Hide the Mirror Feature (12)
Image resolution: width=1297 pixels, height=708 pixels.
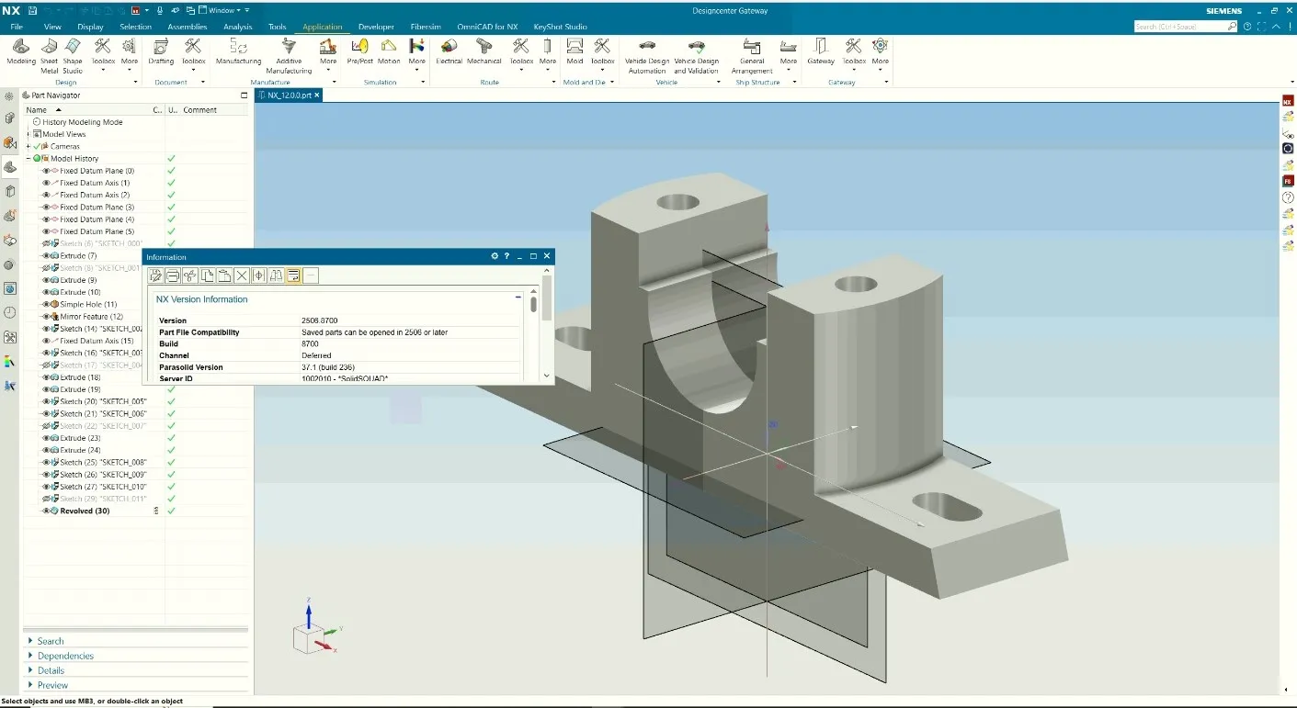coord(46,317)
